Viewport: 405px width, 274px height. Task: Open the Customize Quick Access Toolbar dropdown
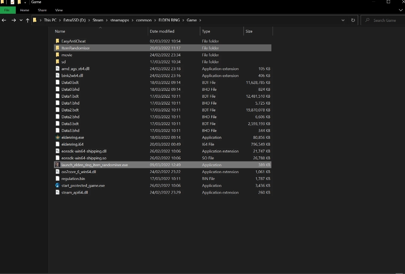25,2
